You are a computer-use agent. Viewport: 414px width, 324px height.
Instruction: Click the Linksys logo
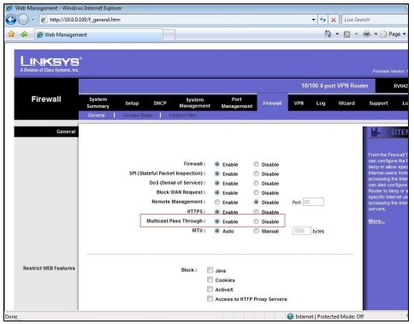point(50,64)
